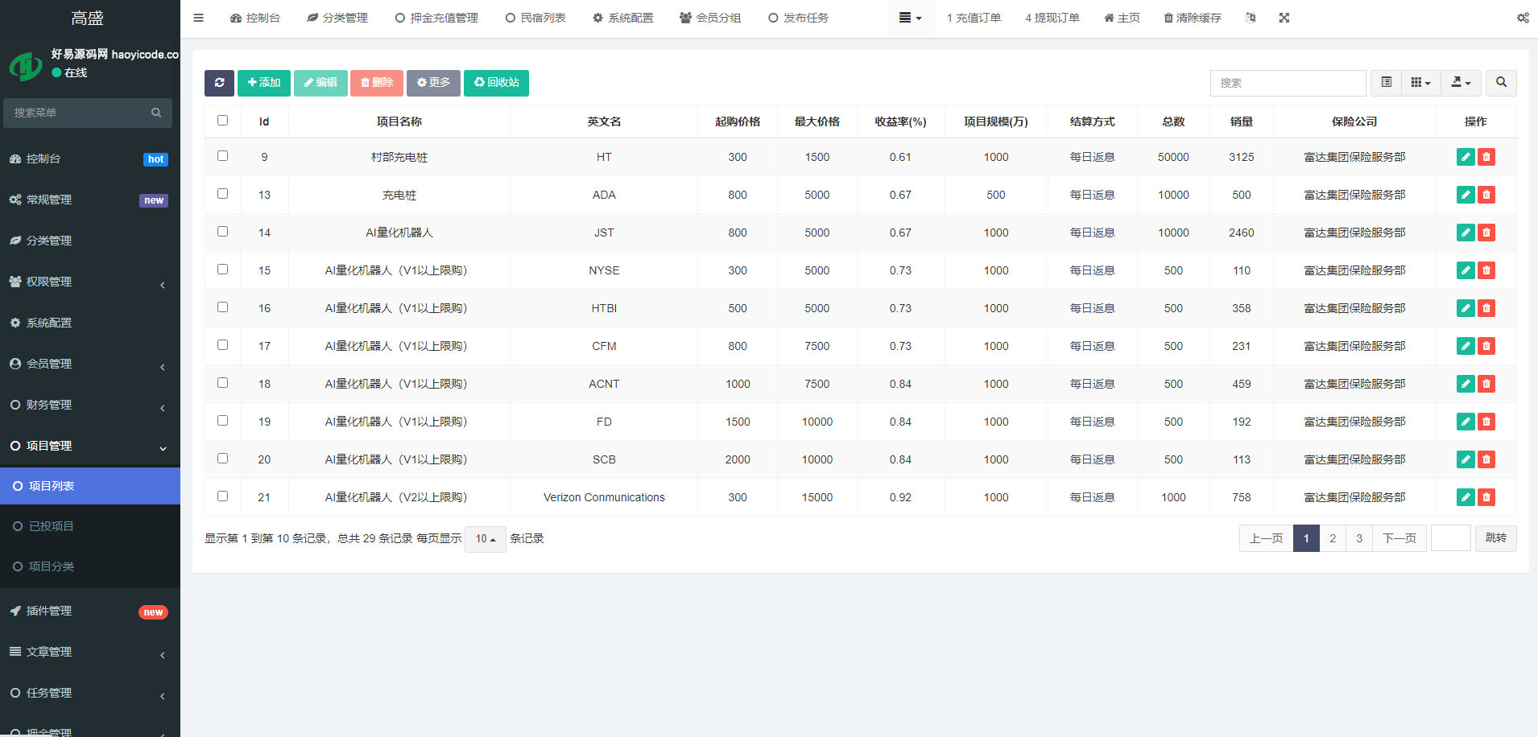1538x737 pixels.
Task: Open language switcher in top bar
Action: (1251, 17)
